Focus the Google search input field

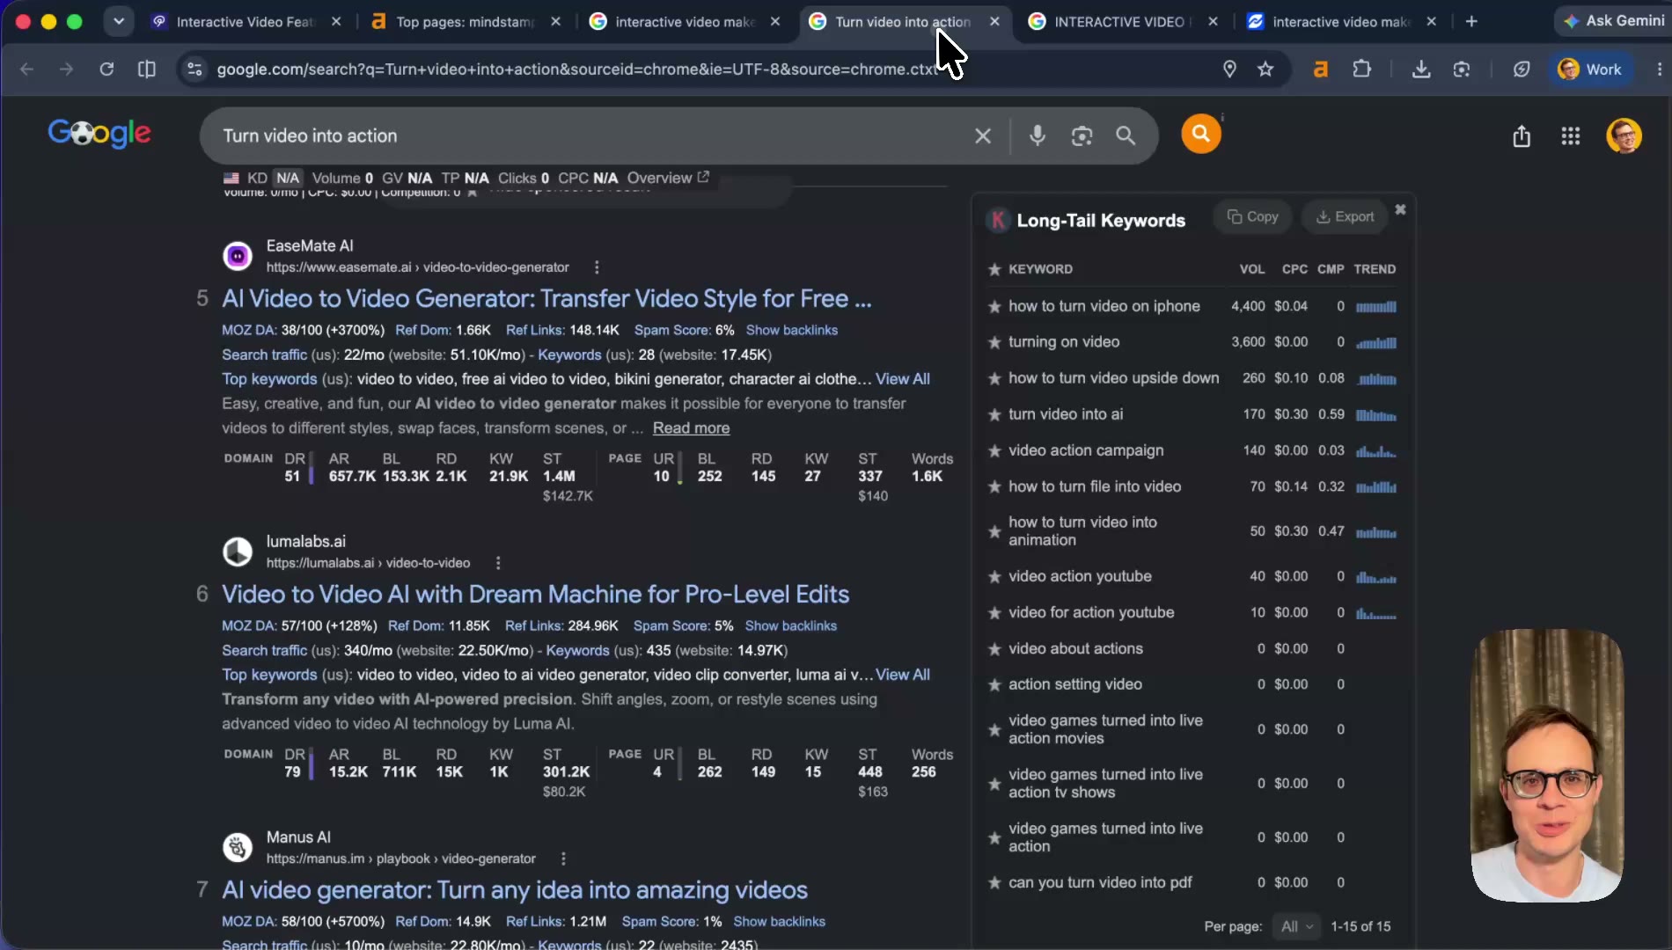(590, 135)
